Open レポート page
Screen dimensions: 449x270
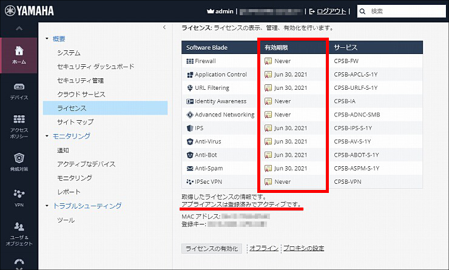click(69, 192)
